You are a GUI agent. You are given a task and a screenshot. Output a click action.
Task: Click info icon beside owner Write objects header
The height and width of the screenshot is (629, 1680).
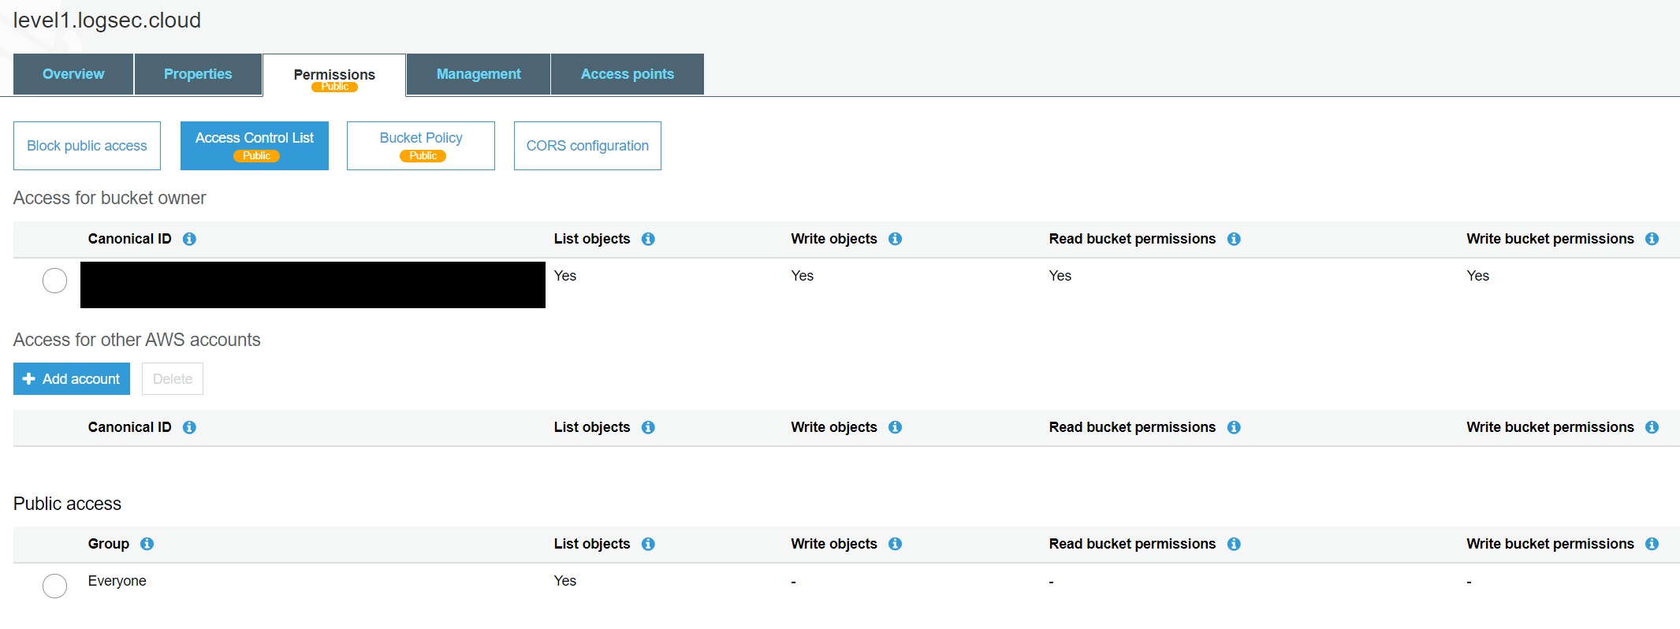pos(895,239)
